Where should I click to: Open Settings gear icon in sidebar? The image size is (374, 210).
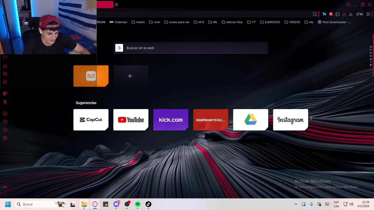(5, 138)
